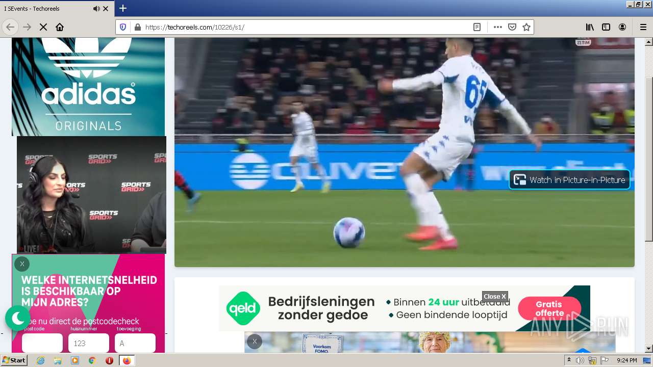Screen dimensions: 653x367
Task: Open Firefox account menu
Action: tap(622, 27)
